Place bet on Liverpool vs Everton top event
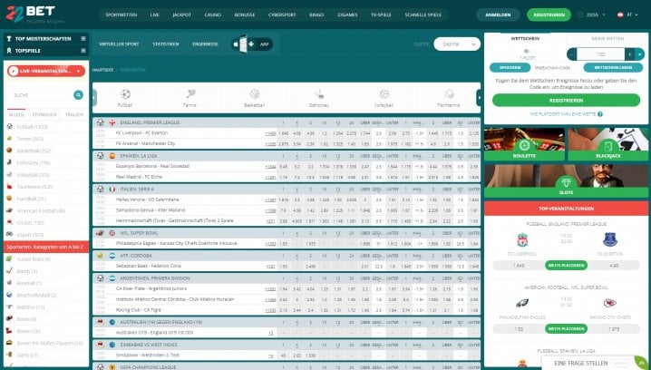This screenshot has width=651, height=370. 567,266
